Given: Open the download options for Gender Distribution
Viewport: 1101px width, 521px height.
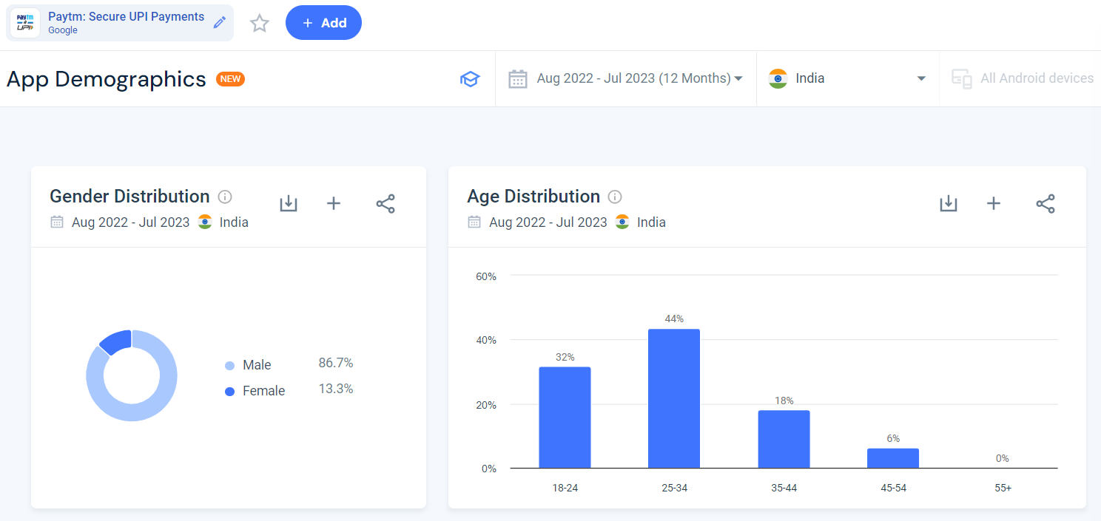Looking at the screenshot, I should click(x=289, y=203).
